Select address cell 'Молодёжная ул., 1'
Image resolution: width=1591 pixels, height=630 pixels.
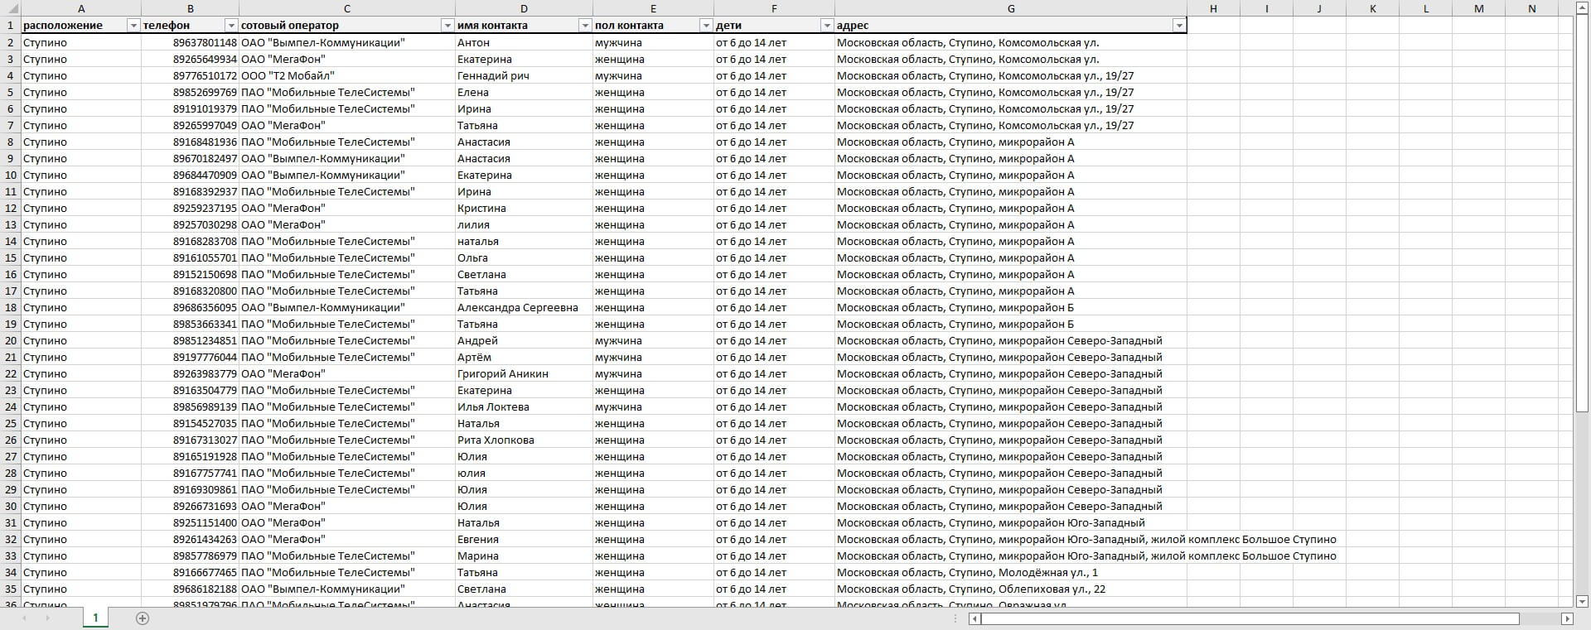1011,572
